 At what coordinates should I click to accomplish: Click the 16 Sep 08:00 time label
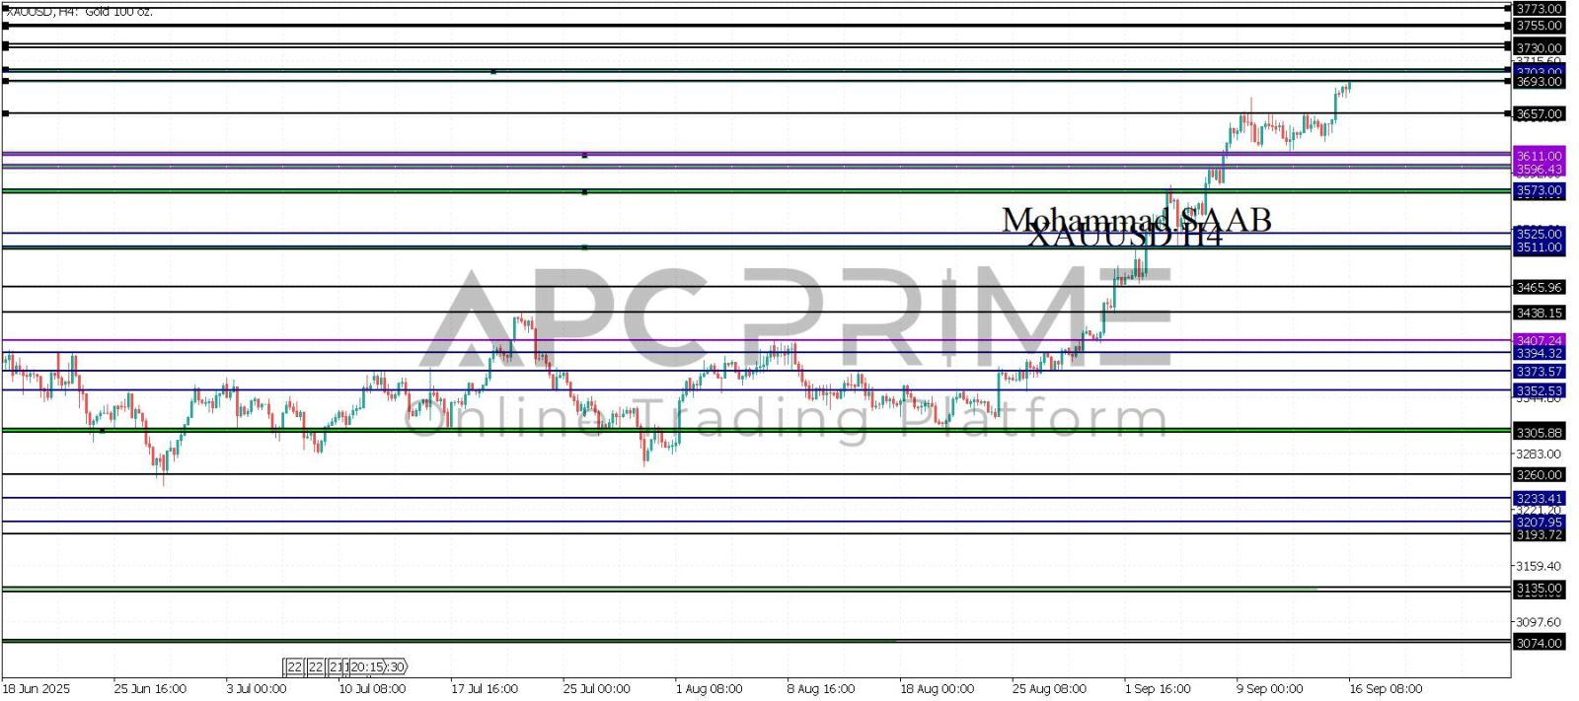point(1386,688)
